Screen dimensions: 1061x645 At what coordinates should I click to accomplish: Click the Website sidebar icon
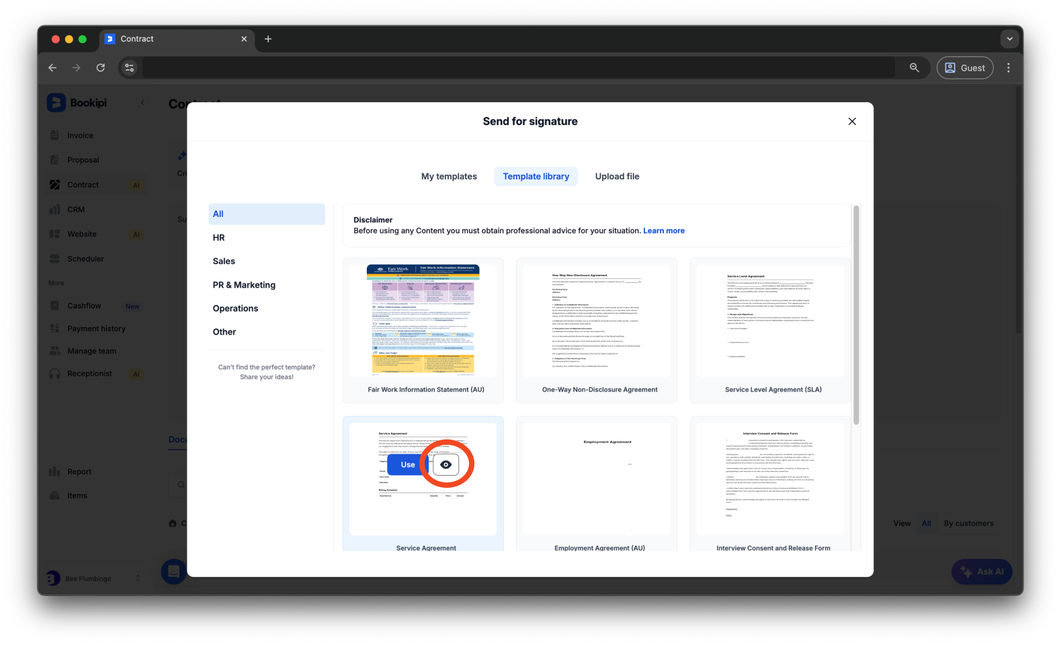click(x=55, y=234)
